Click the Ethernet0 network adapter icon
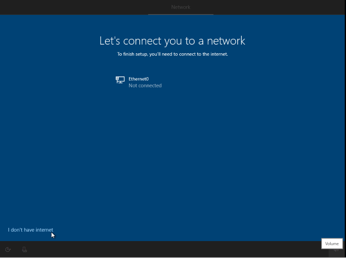The image size is (346, 258). (x=120, y=80)
